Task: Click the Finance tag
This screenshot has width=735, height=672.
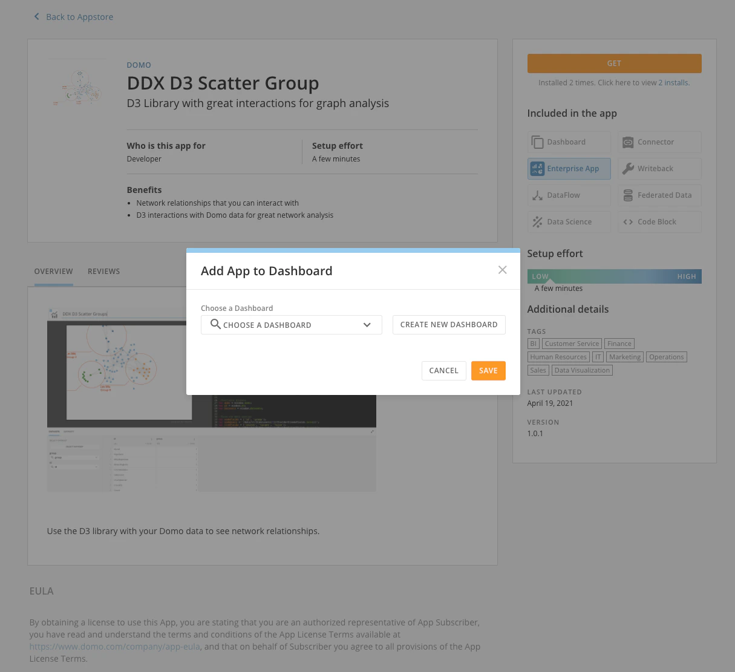Action: click(619, 344)
